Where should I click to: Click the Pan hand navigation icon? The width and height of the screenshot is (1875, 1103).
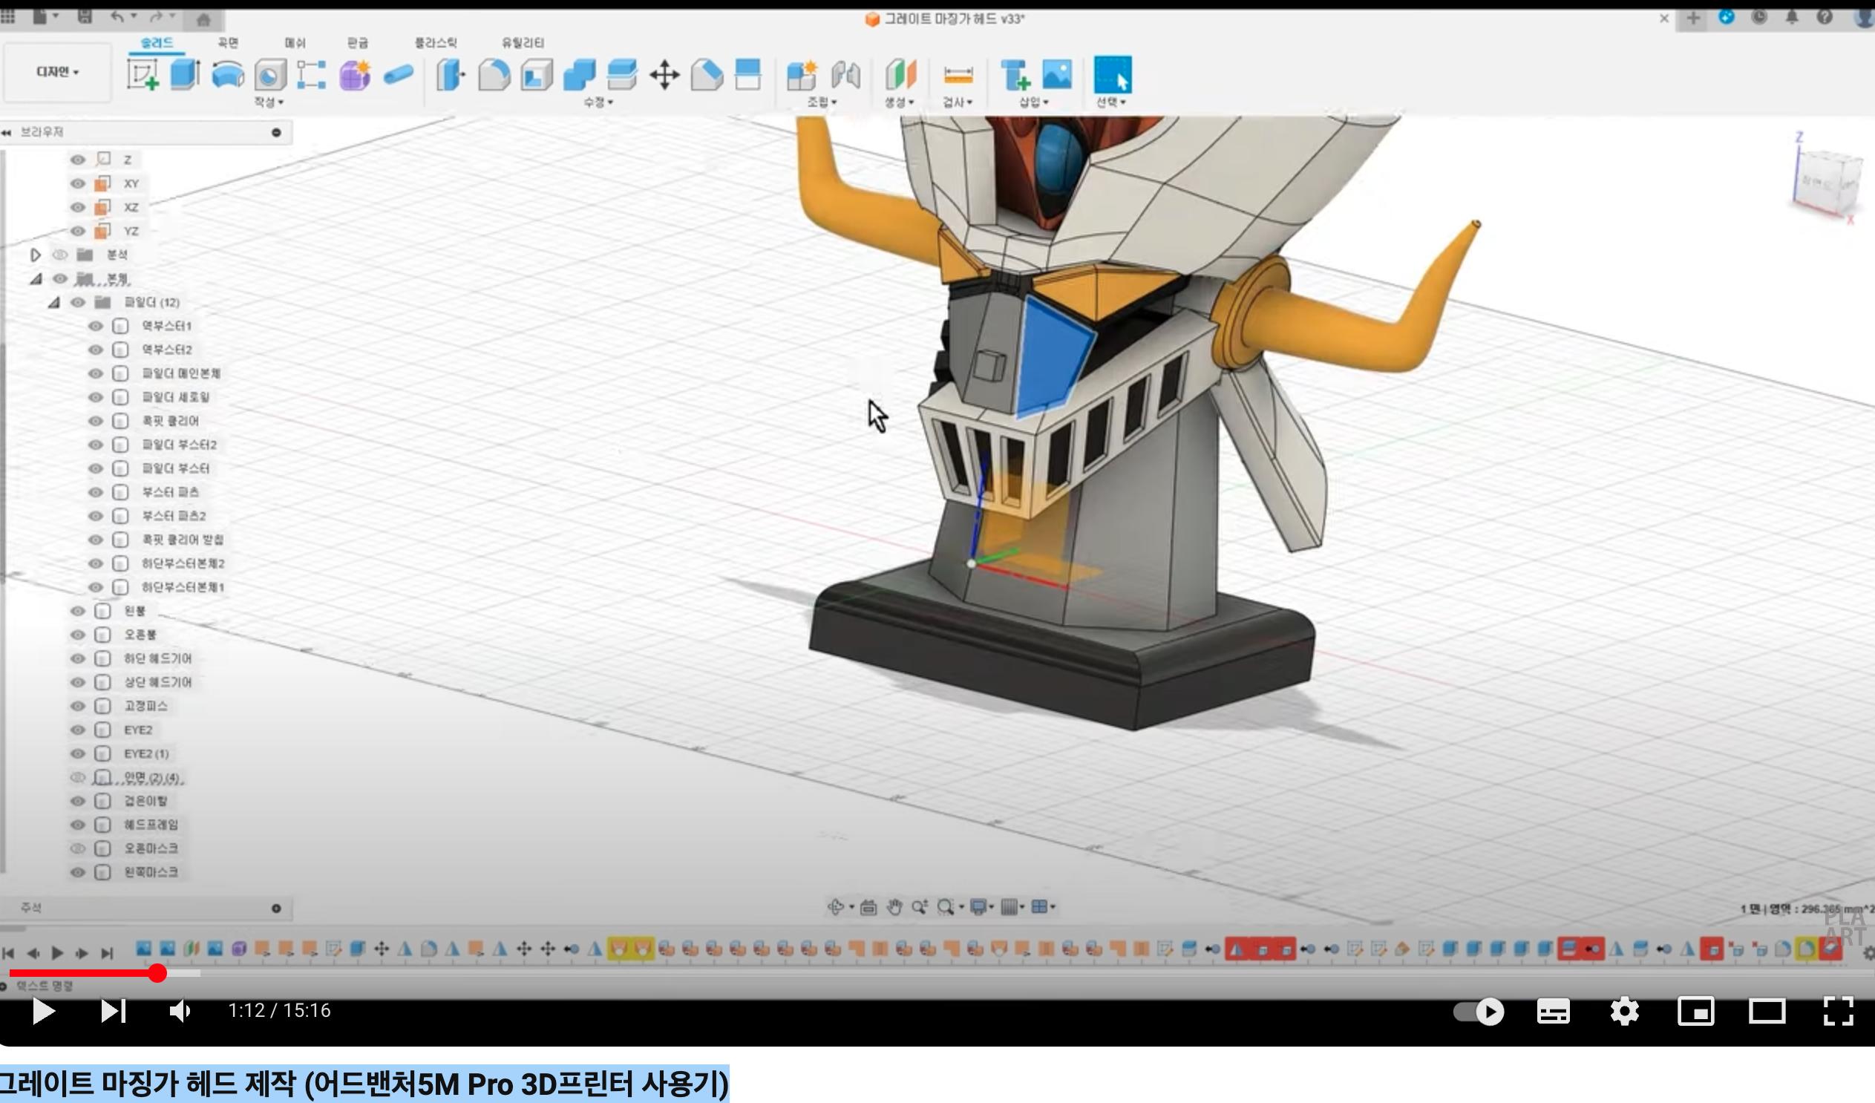[894, 906]
